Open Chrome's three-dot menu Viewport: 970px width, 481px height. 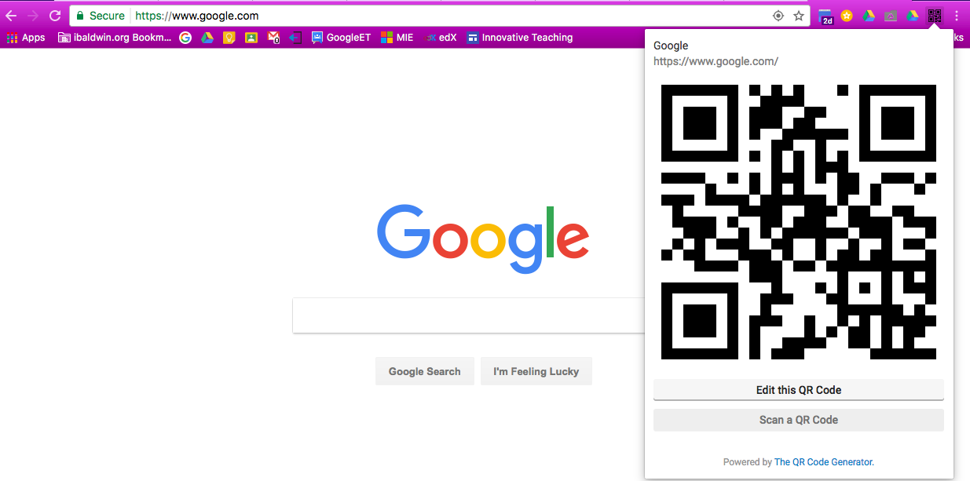tap(956, 16)
